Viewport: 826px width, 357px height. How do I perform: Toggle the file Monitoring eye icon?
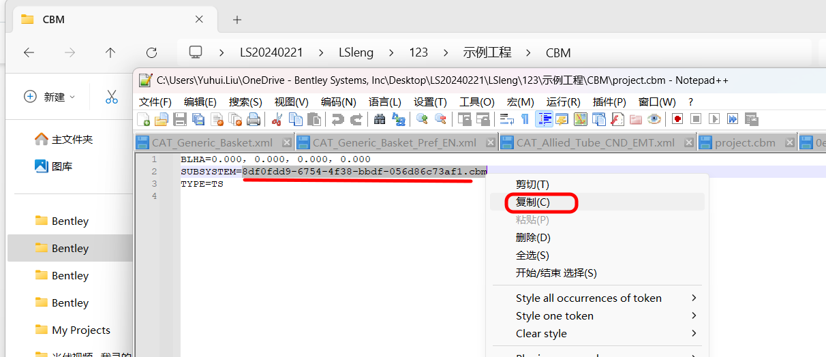click(654, 119)
